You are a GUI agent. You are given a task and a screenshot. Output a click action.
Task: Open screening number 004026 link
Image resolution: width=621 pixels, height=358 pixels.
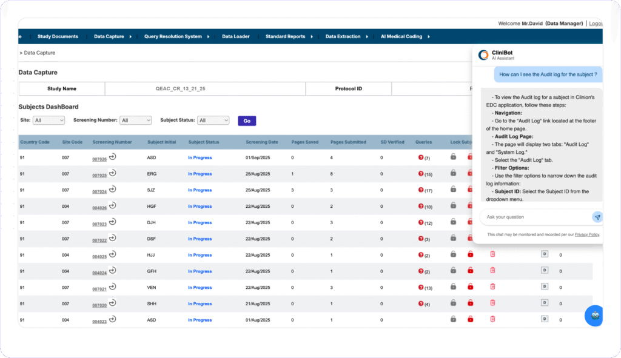[x=99, y=207]
